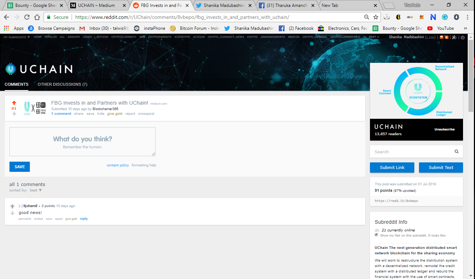Switch to the Tharuka Amandh Facebook tab
This screenshot has height=279, width=475.
pos(287,5)
